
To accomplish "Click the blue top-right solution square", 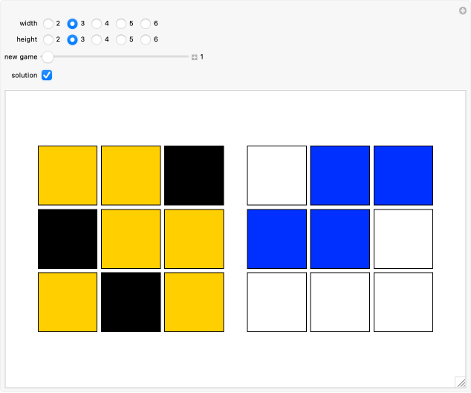I will [403, 175].
